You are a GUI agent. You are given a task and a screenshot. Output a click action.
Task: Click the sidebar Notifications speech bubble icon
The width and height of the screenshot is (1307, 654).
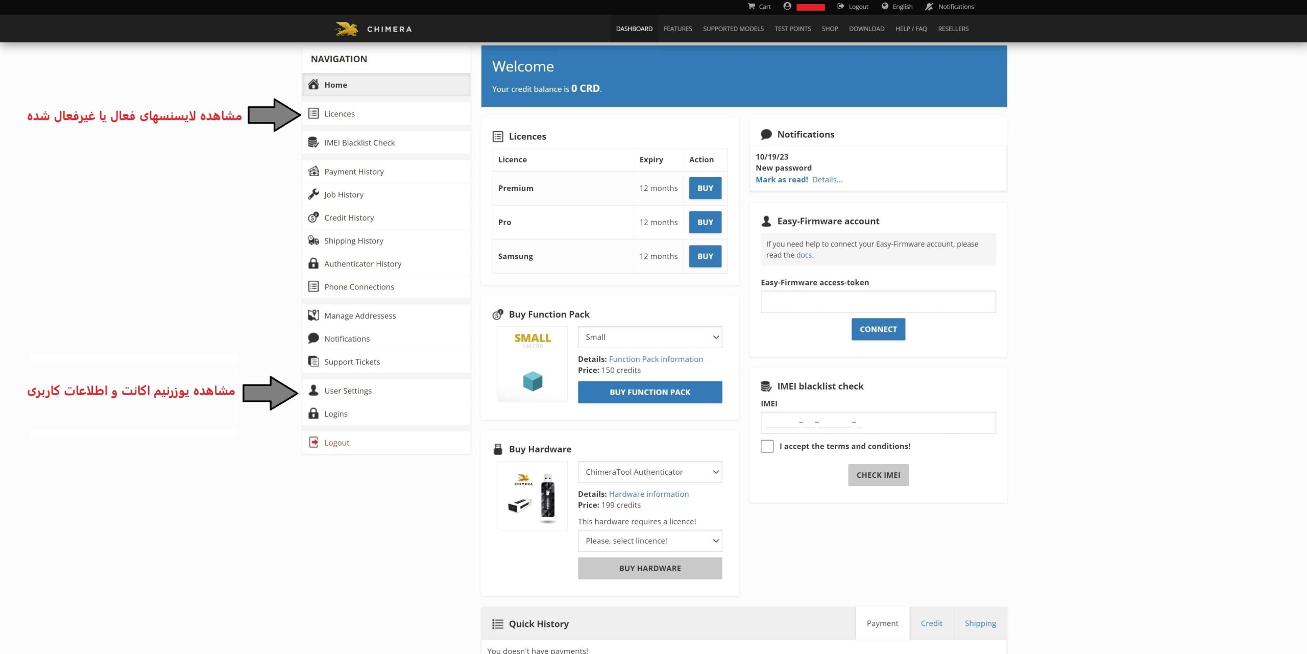point(313,338)
